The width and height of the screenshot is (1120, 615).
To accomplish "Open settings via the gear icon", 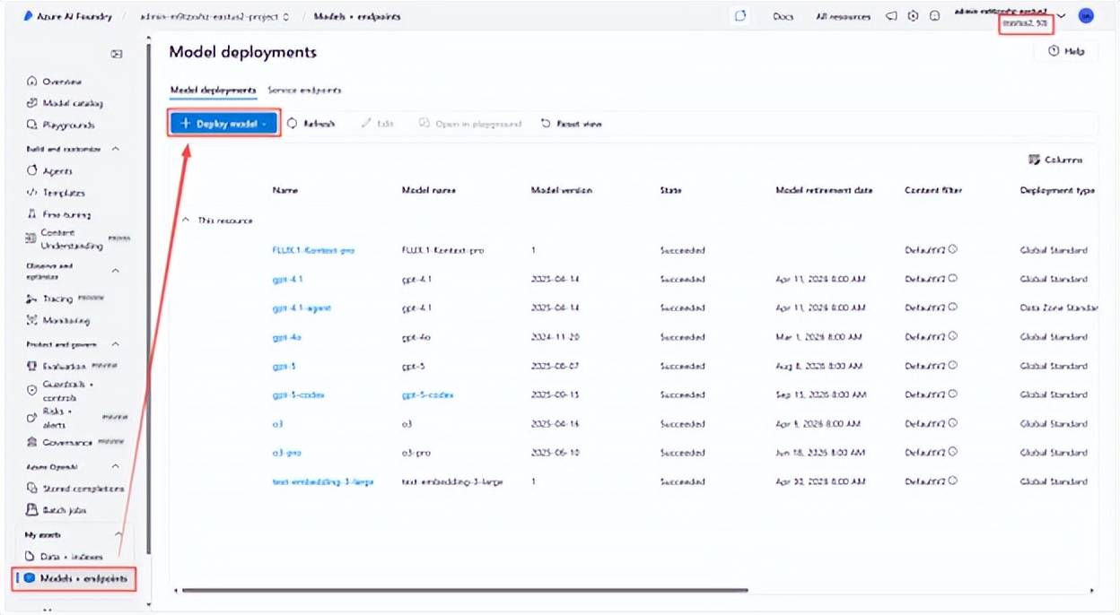I will pyautogui.click(x=913, y=16).
